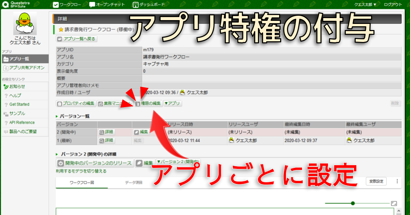Expand the クエス太郎 user menu
Screen dimensions: 410x215
[365, 5]
